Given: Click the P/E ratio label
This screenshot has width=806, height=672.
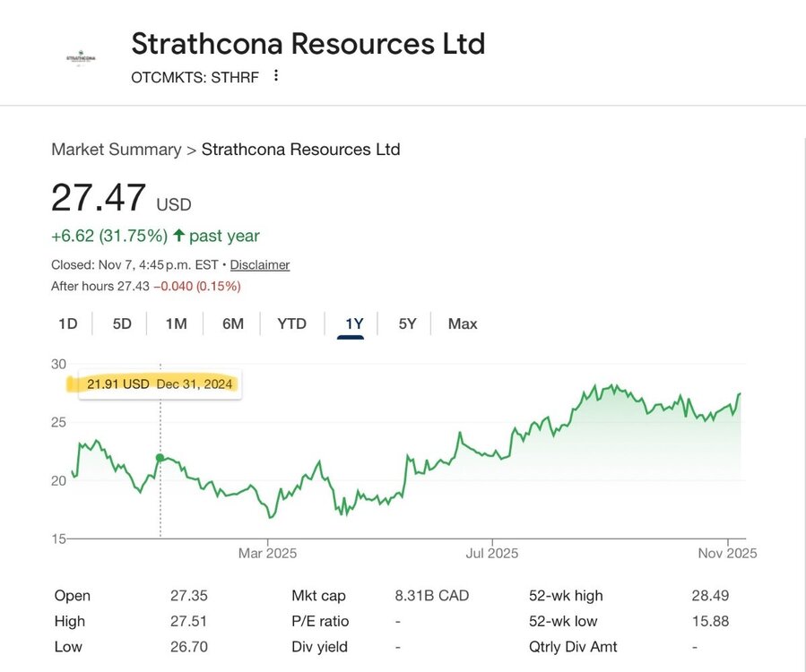Looking at the screenshot, I should click(320, 621).
